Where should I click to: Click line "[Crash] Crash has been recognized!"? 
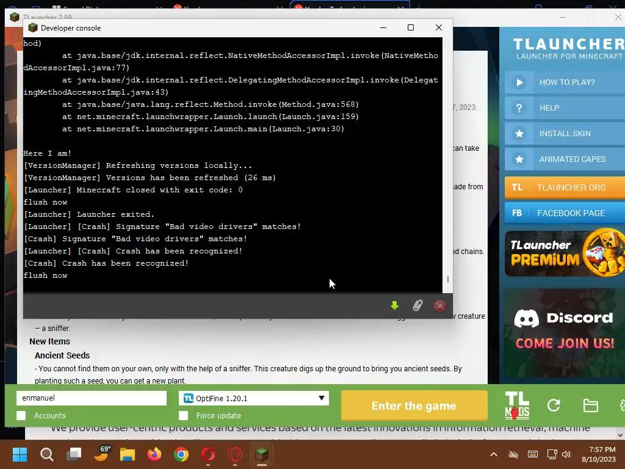pyautogui.click(x=106, y=263)
